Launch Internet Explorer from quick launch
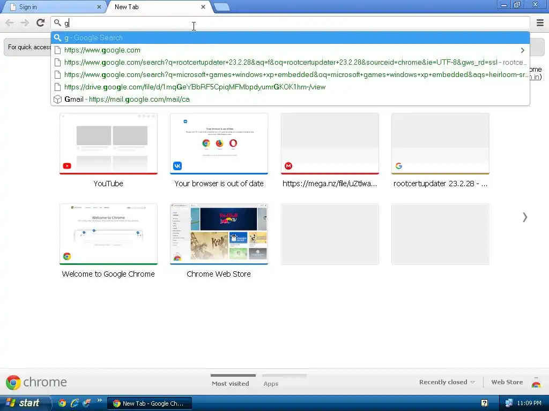This screenshot has height=411, width=549. coord(74,403)
